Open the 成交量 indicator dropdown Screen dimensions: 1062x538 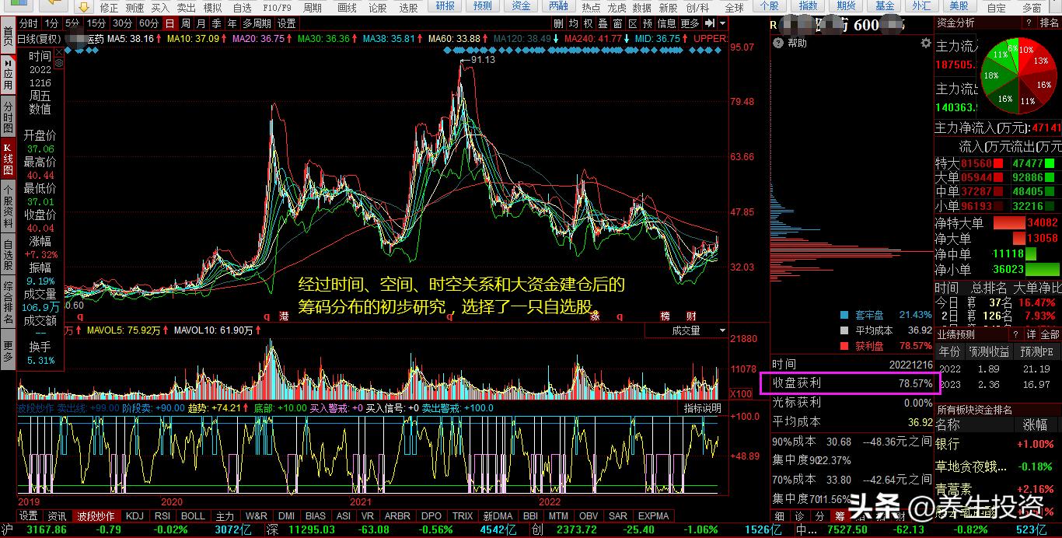(x=686, y=330)
